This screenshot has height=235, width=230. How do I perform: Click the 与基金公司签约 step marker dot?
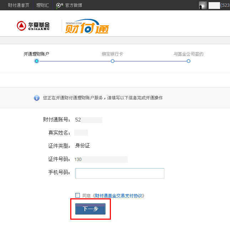point(188,61)
